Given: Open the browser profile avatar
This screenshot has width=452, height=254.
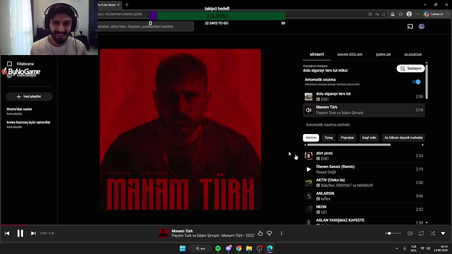Looking at the screenshot, I should click(409, 14).
